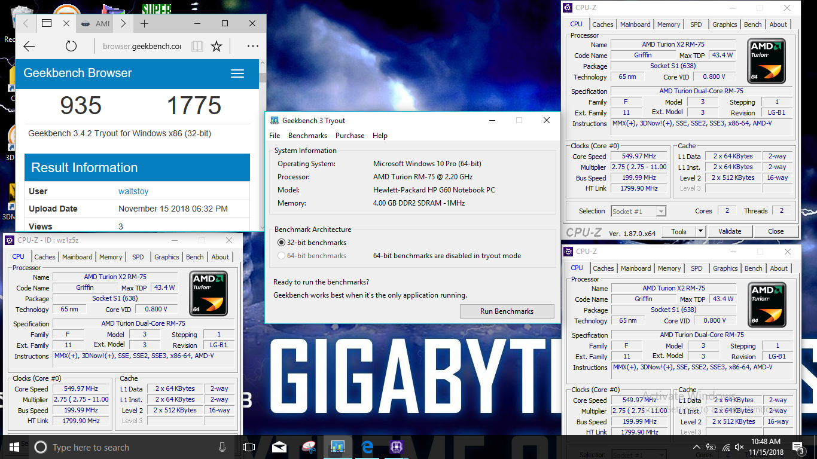Open Geekbench File menu
Viewport: 817px width, 459px height.
click(x=275, y=136)
